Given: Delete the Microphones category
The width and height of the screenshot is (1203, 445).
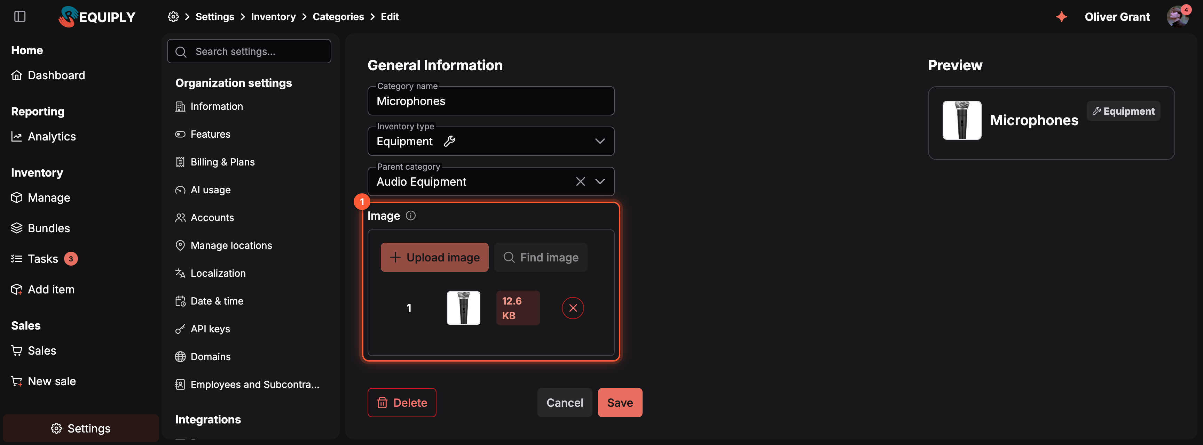Looking at the screenshot, I should [402, 403].
